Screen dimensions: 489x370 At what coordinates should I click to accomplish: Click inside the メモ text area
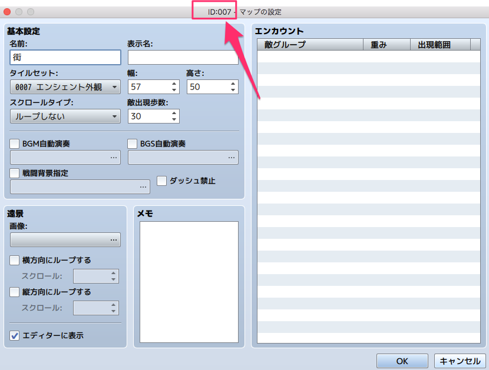pos(189,282)
